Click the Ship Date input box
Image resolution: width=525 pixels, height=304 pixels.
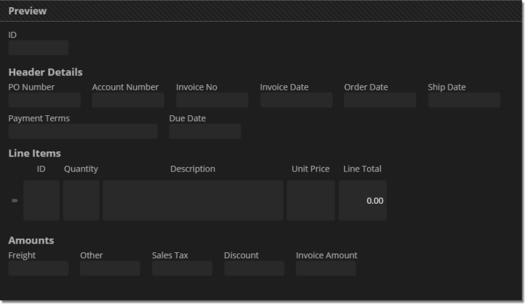click(464, 100)
